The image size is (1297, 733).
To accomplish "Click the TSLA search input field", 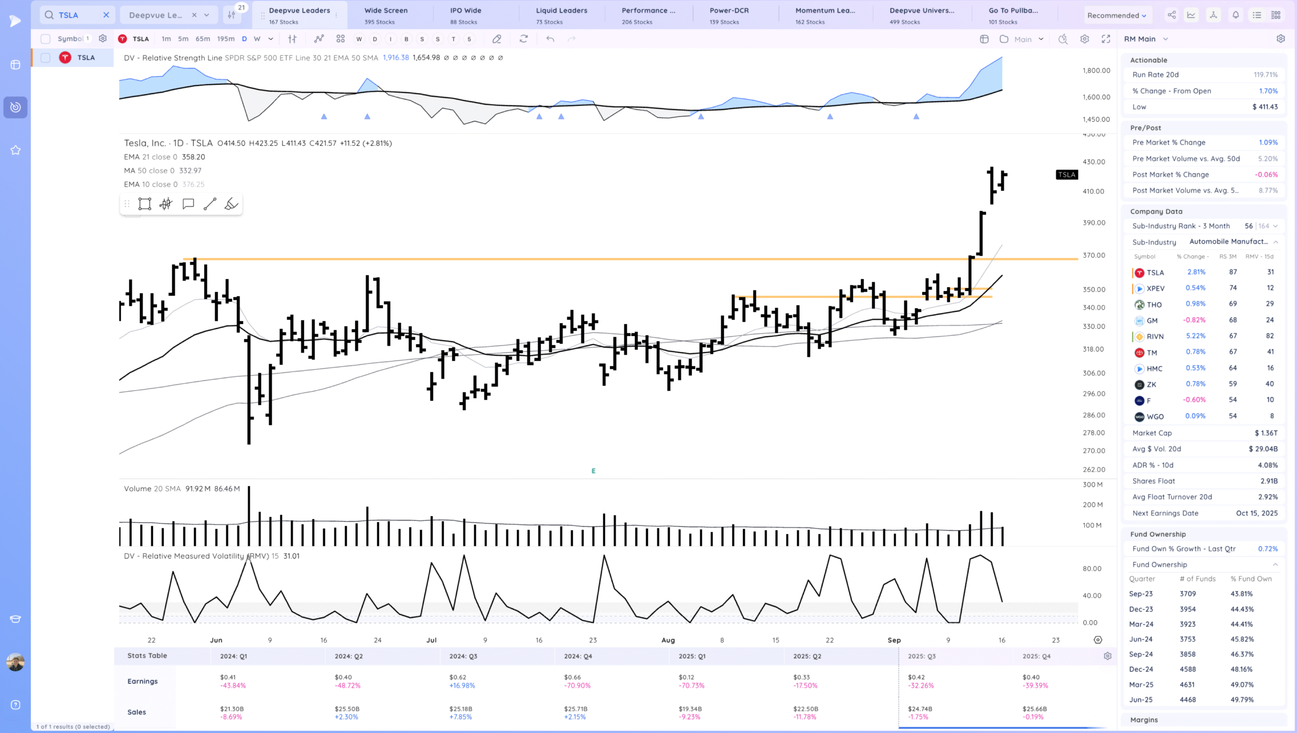I will pyautogui.click(x=77, y=15).
